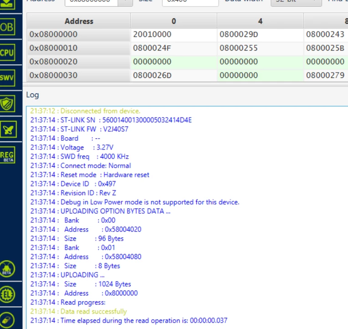
Task: Click 'Size : 8 Bytes' log line
Action: [75, 266]
